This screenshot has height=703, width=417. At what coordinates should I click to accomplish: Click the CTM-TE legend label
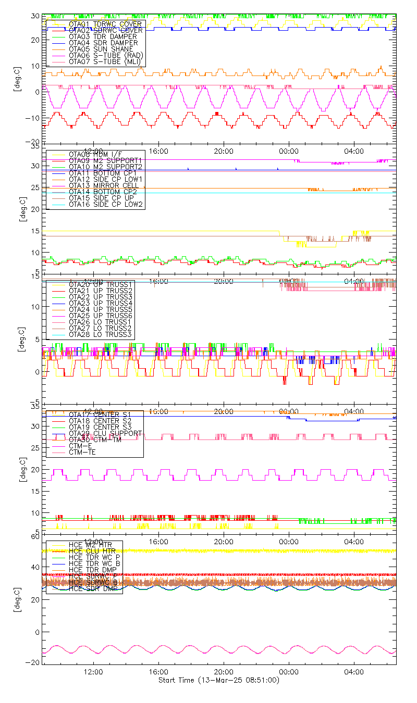point(82,452)
